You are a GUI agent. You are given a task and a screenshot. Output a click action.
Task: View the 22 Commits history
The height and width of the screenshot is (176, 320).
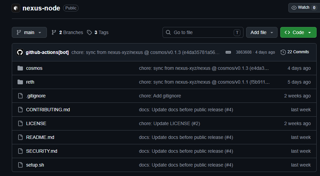[x=295, y=52]
